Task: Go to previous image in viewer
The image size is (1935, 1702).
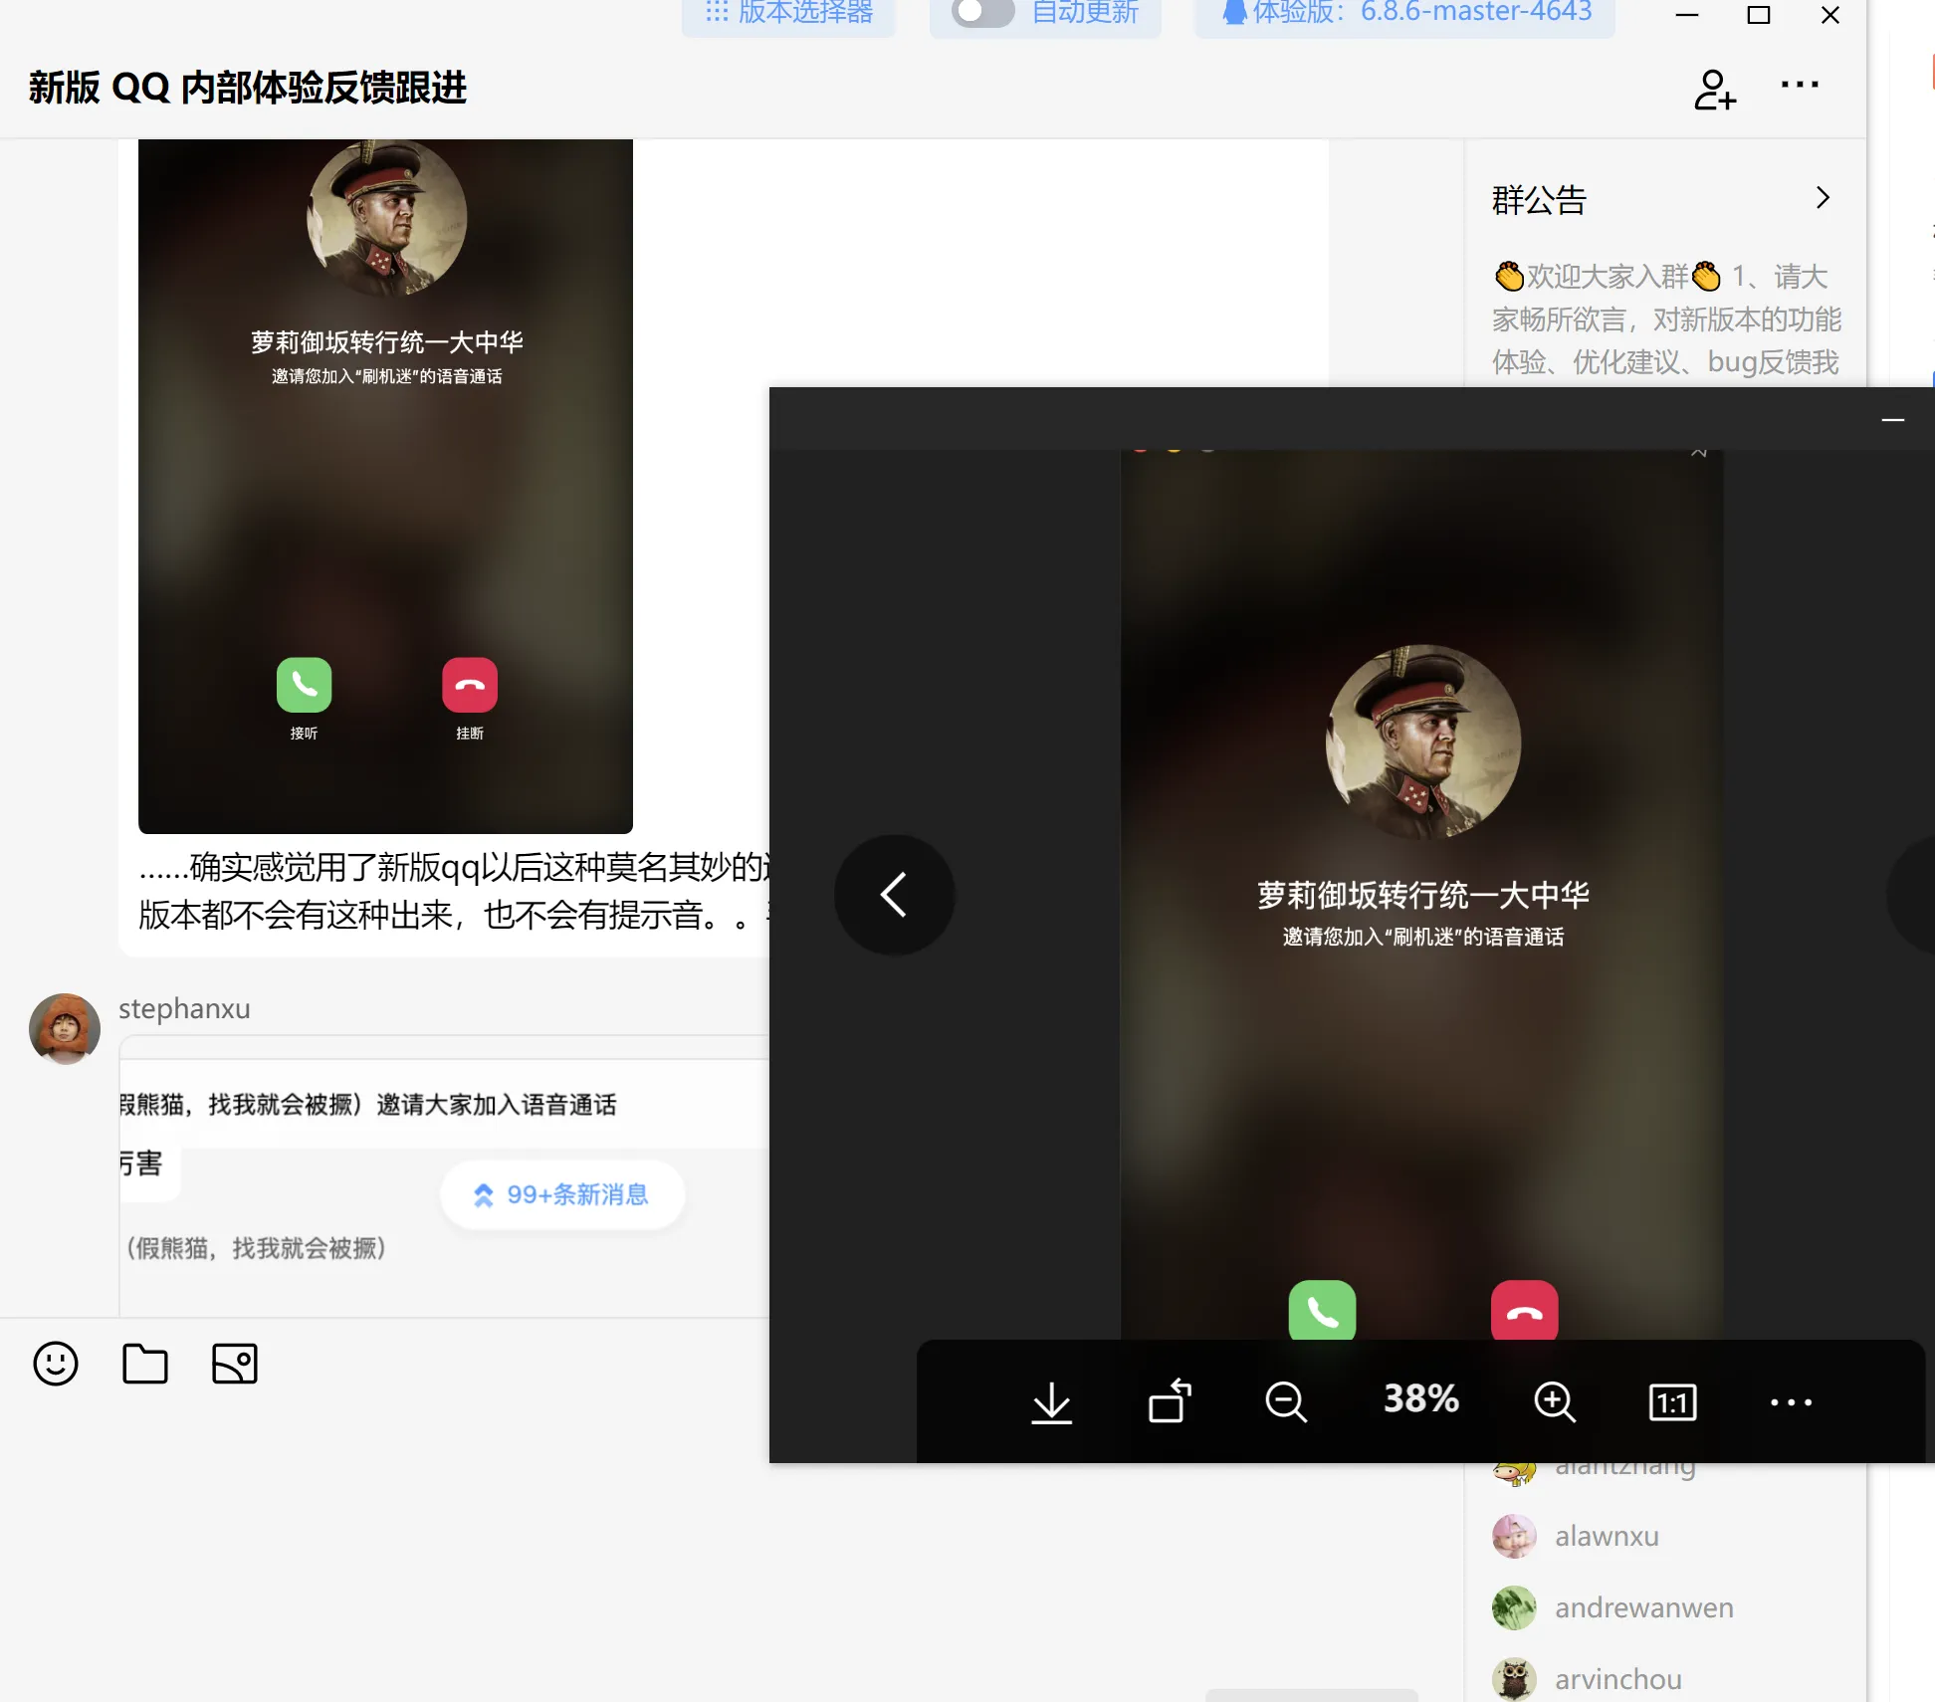Action: tap(894, 894)
